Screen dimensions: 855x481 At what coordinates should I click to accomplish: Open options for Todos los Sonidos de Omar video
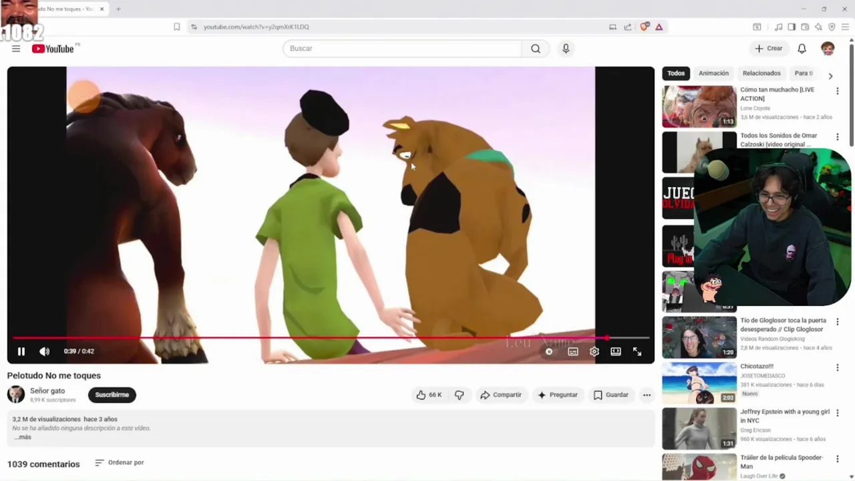837,137
